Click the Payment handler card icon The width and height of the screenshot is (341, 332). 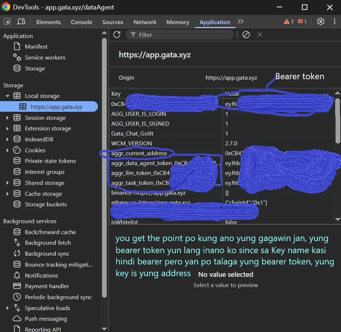tap(17, 286)
